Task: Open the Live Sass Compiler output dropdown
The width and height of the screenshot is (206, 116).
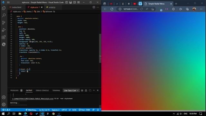Action: [71, 91]
